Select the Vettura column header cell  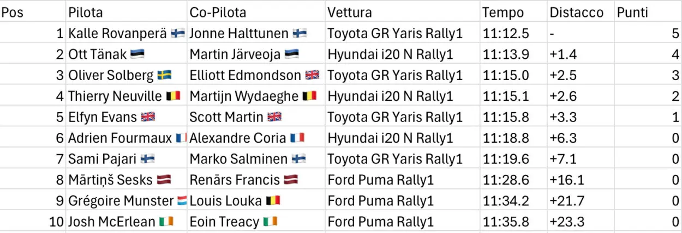coord(403,13)
